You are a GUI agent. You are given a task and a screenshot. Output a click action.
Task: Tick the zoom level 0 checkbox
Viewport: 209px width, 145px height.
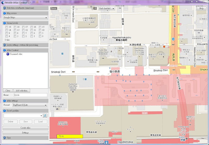[40, 36]
